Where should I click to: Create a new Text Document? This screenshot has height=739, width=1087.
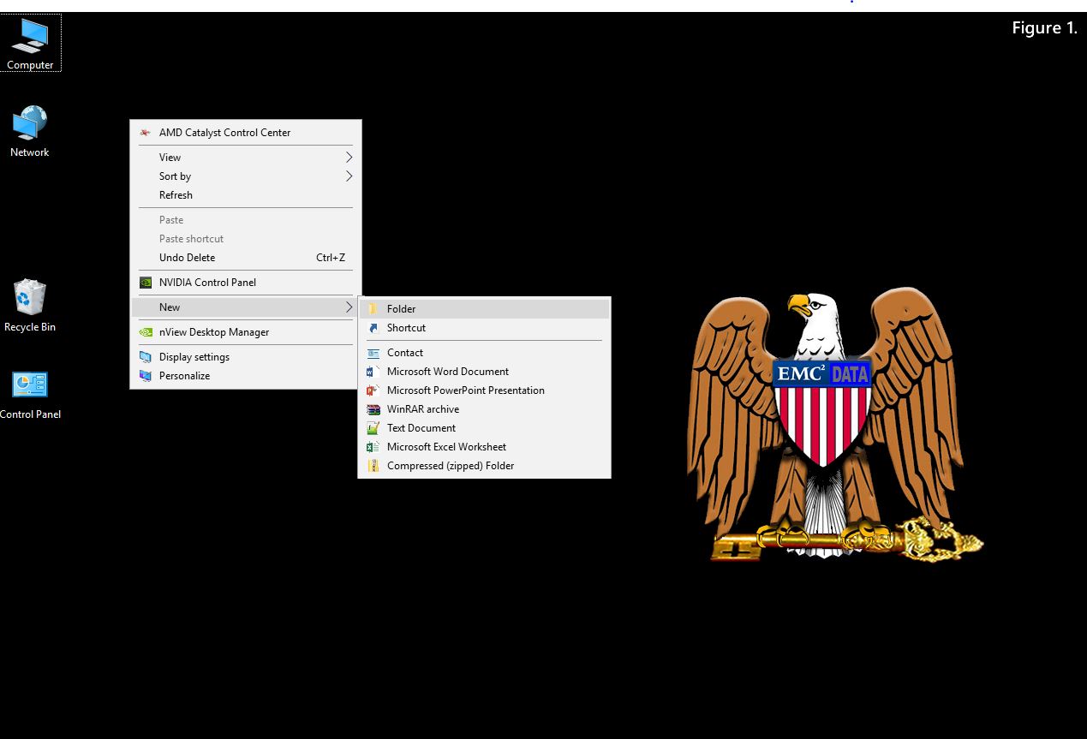click(484, 428)
